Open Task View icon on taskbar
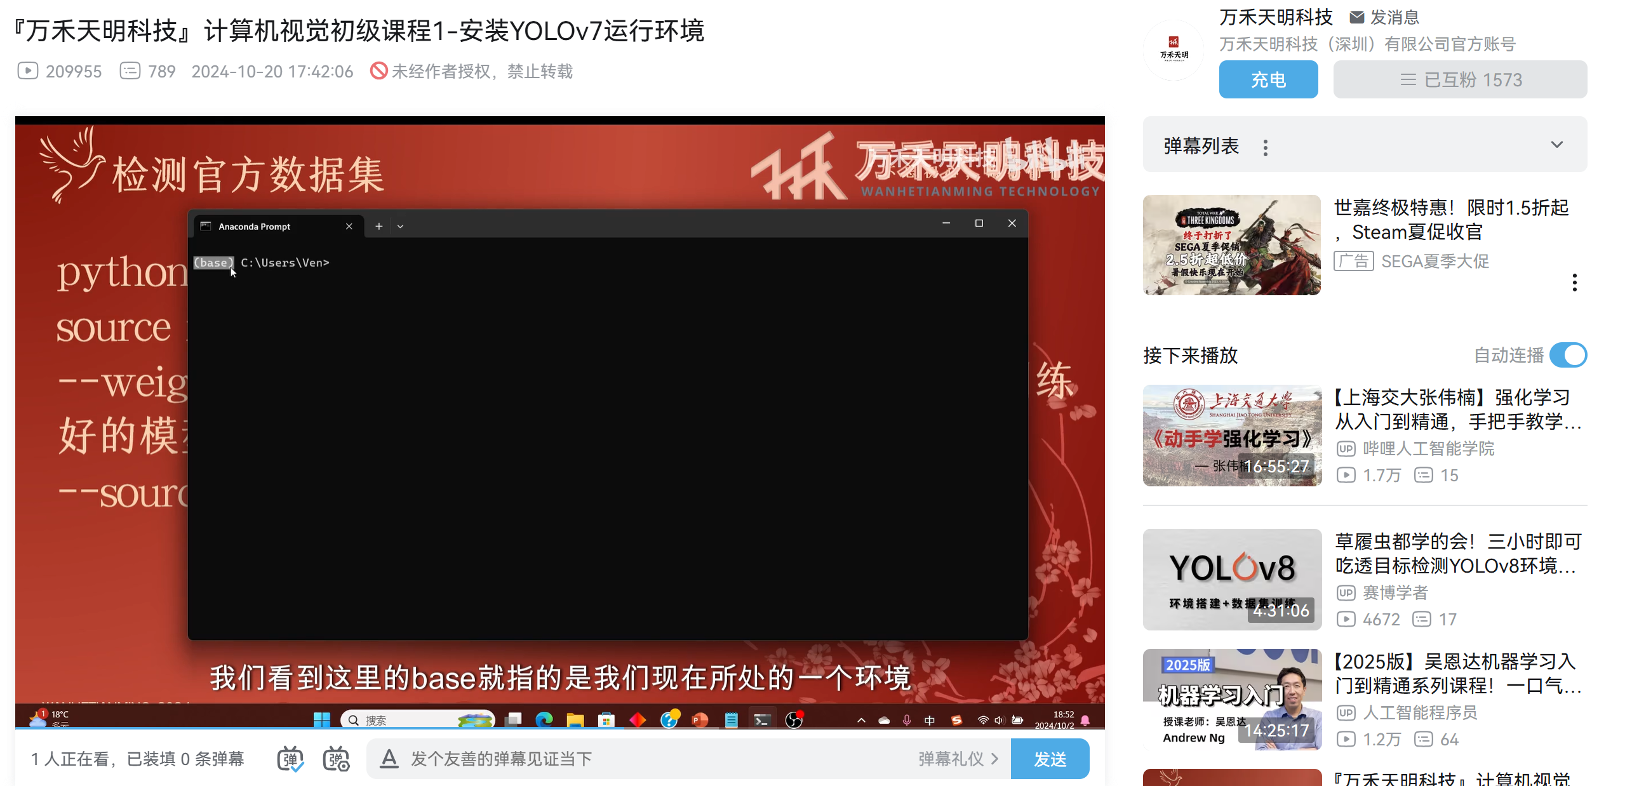Image resolution: width=1632 pixels, height=786 pixels. [513, 719]
